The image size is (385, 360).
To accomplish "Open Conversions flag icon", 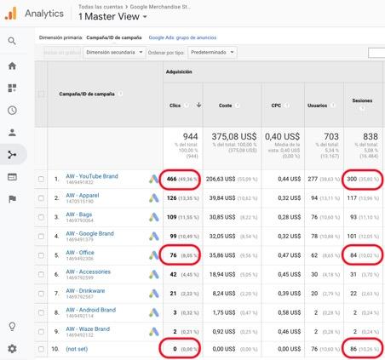I will pos(12,199).
